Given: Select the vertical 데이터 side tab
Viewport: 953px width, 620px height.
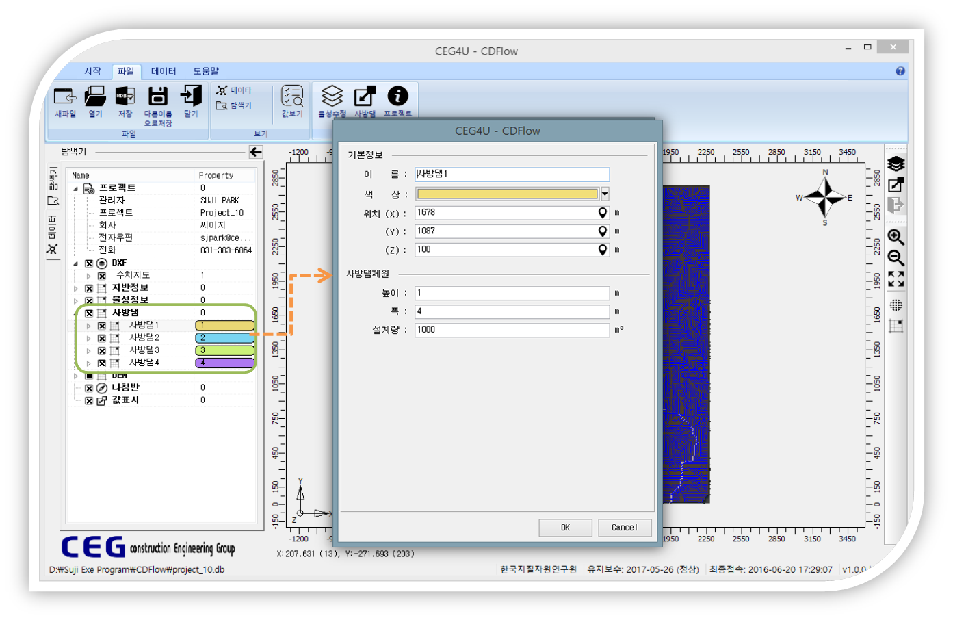Looking at the screenshot, I should [x=53, y=234].
